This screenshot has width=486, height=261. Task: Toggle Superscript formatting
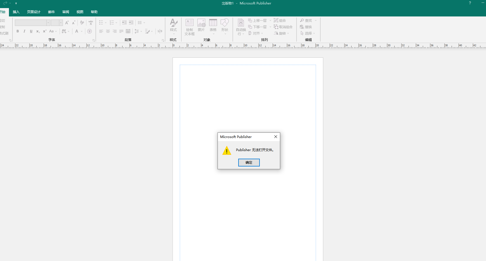44,31
